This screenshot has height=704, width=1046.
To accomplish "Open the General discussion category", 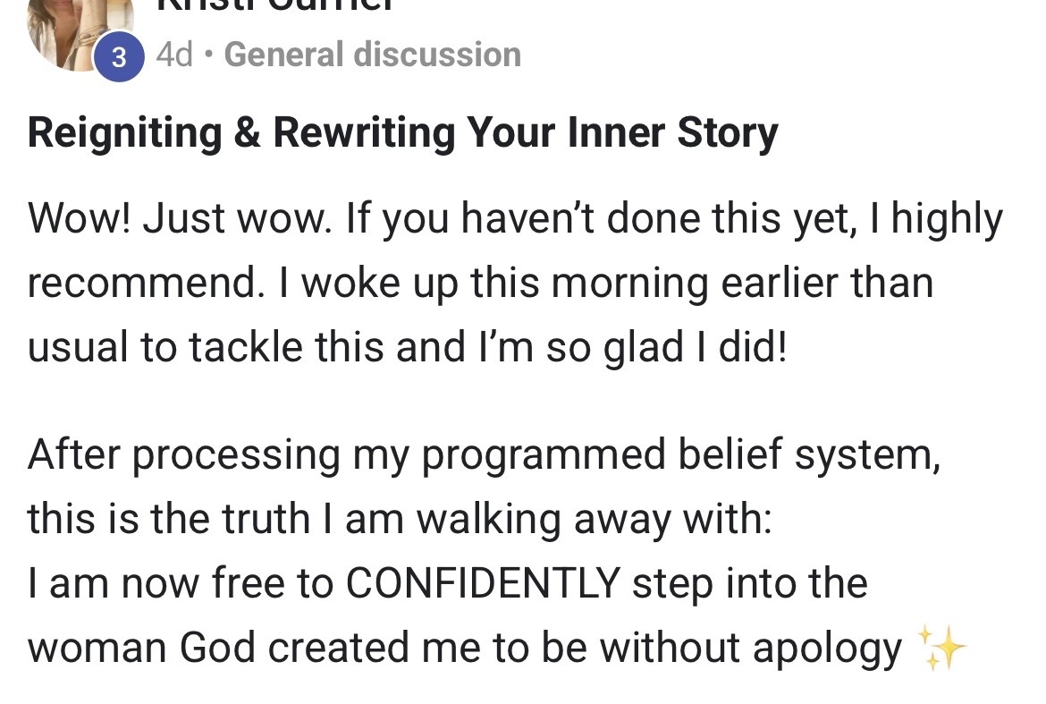I will click(x=372, y=55).
